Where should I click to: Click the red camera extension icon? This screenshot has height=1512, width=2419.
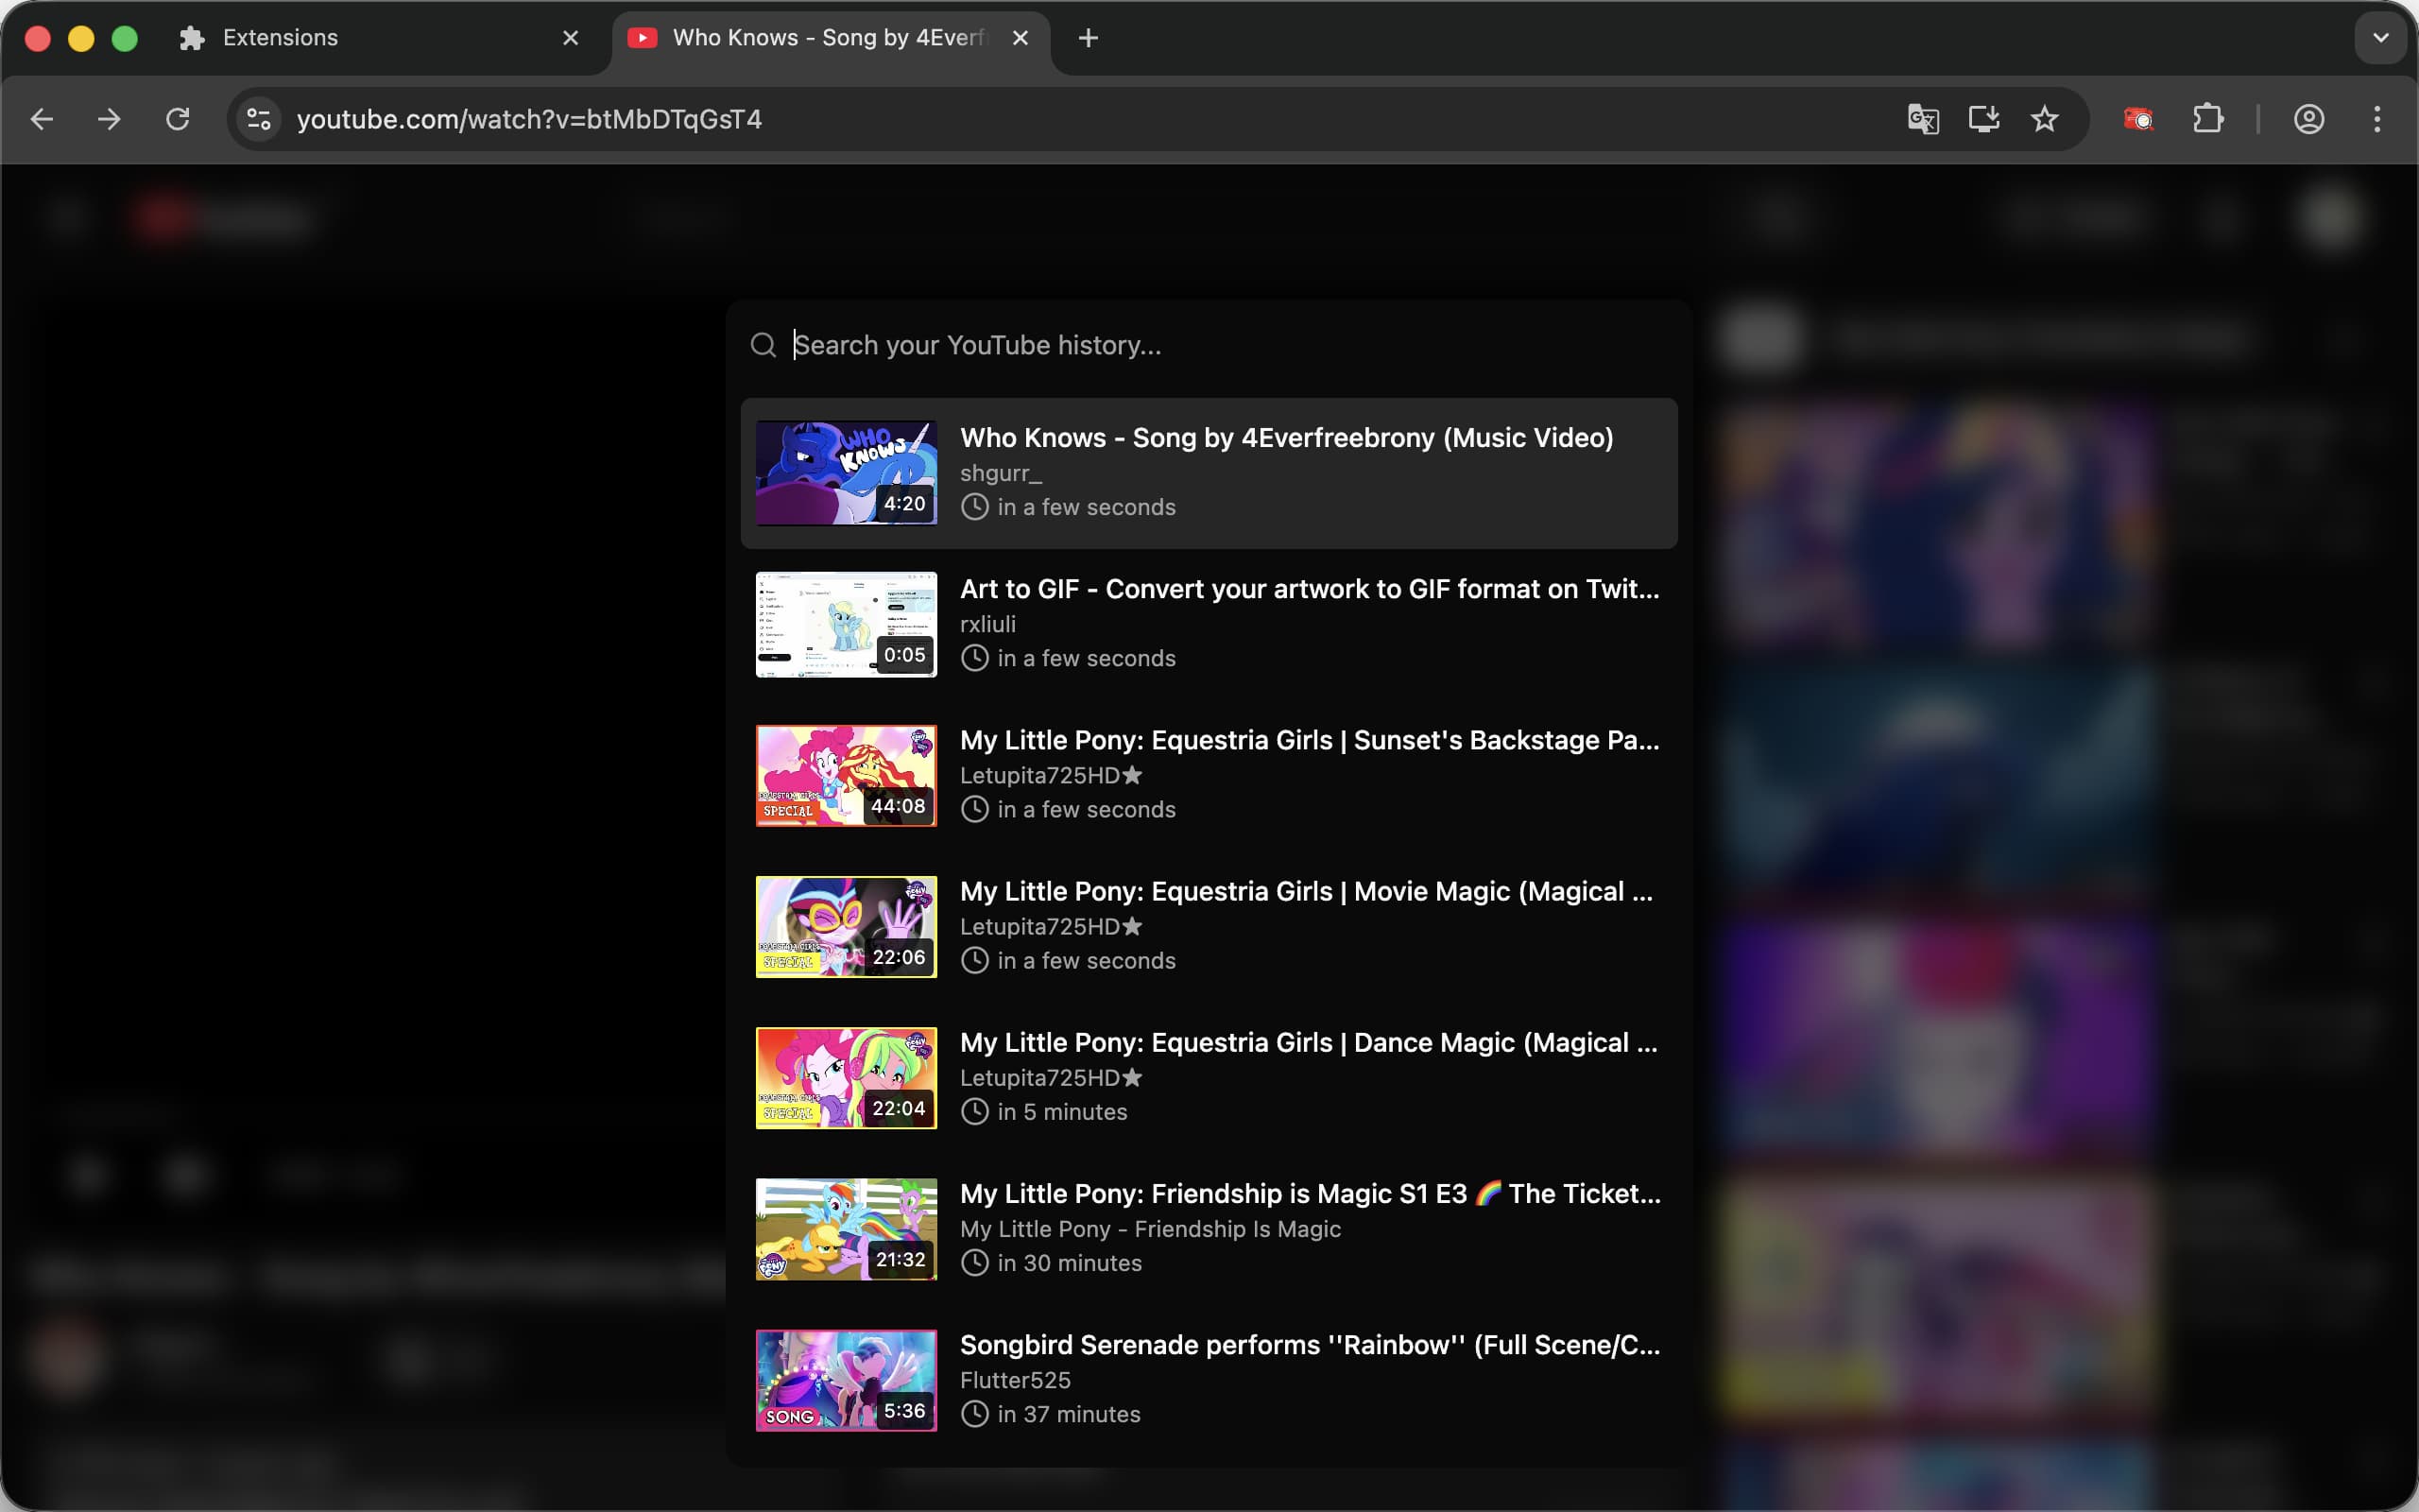pos(2138,119)
